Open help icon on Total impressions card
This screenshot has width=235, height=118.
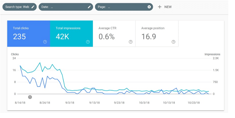[88, 42]
